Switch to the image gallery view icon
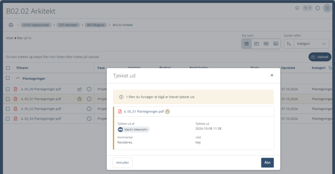 tap(276, 44)
